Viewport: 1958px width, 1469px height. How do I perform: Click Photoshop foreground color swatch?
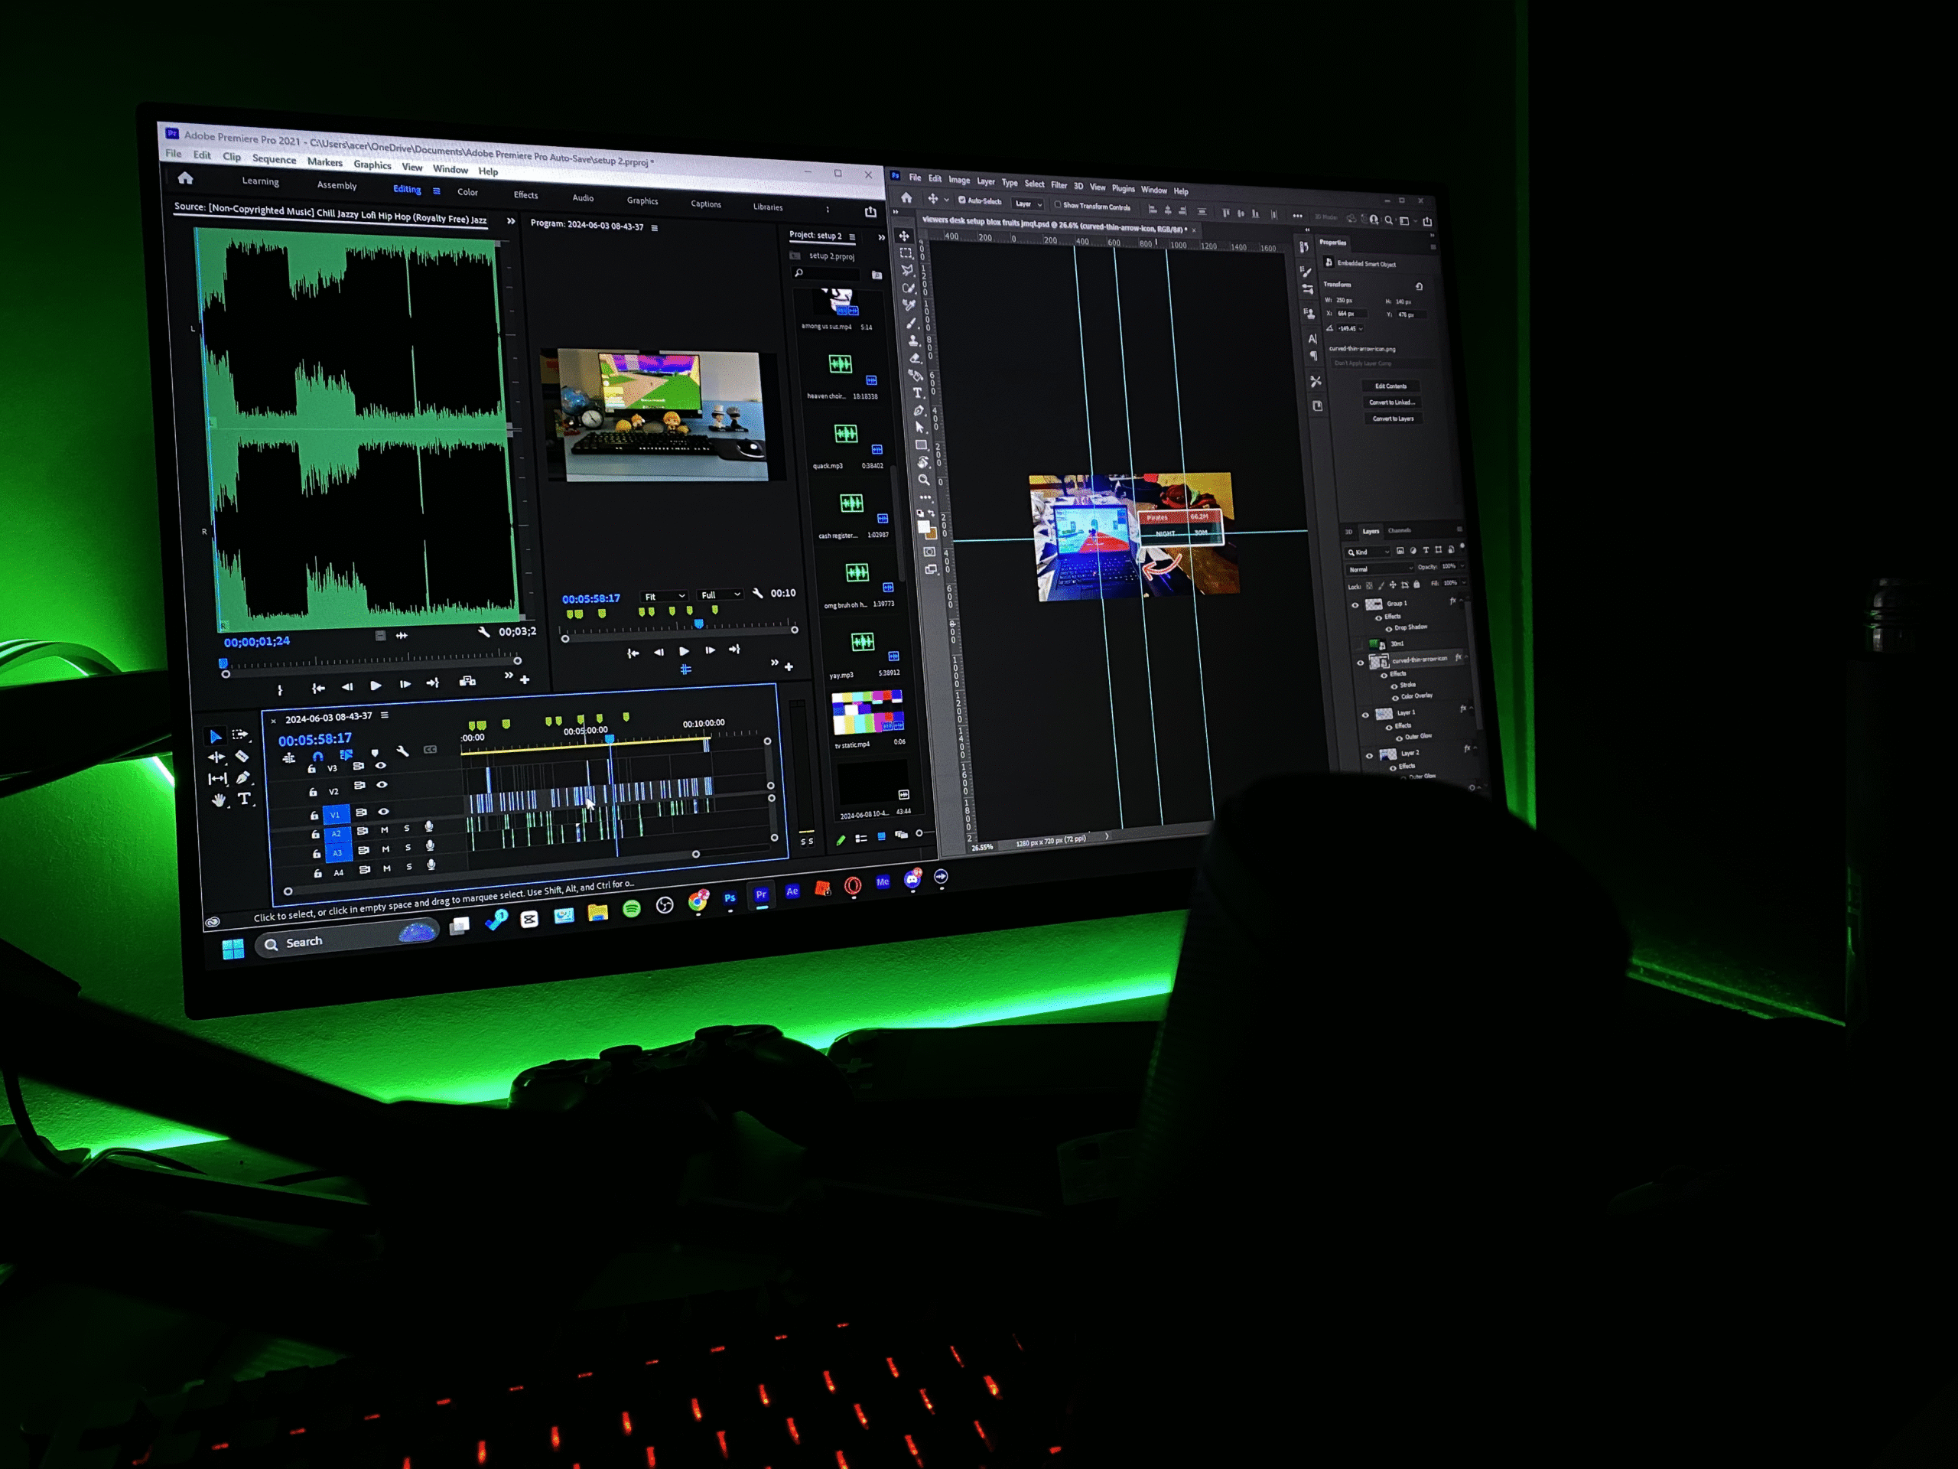point(923,528)
